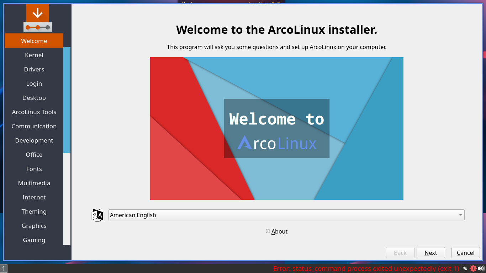Image resolution: width=486 pixels, height=273 pixels.
Task: Click the Back button
Action: (x=400, y=253)
